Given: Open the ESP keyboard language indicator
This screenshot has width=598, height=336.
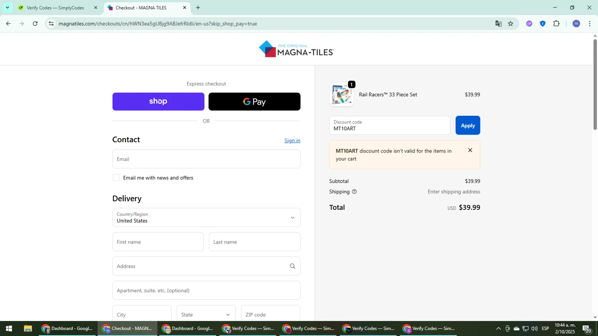Looking at the screenshot, I should click(545, 328).
